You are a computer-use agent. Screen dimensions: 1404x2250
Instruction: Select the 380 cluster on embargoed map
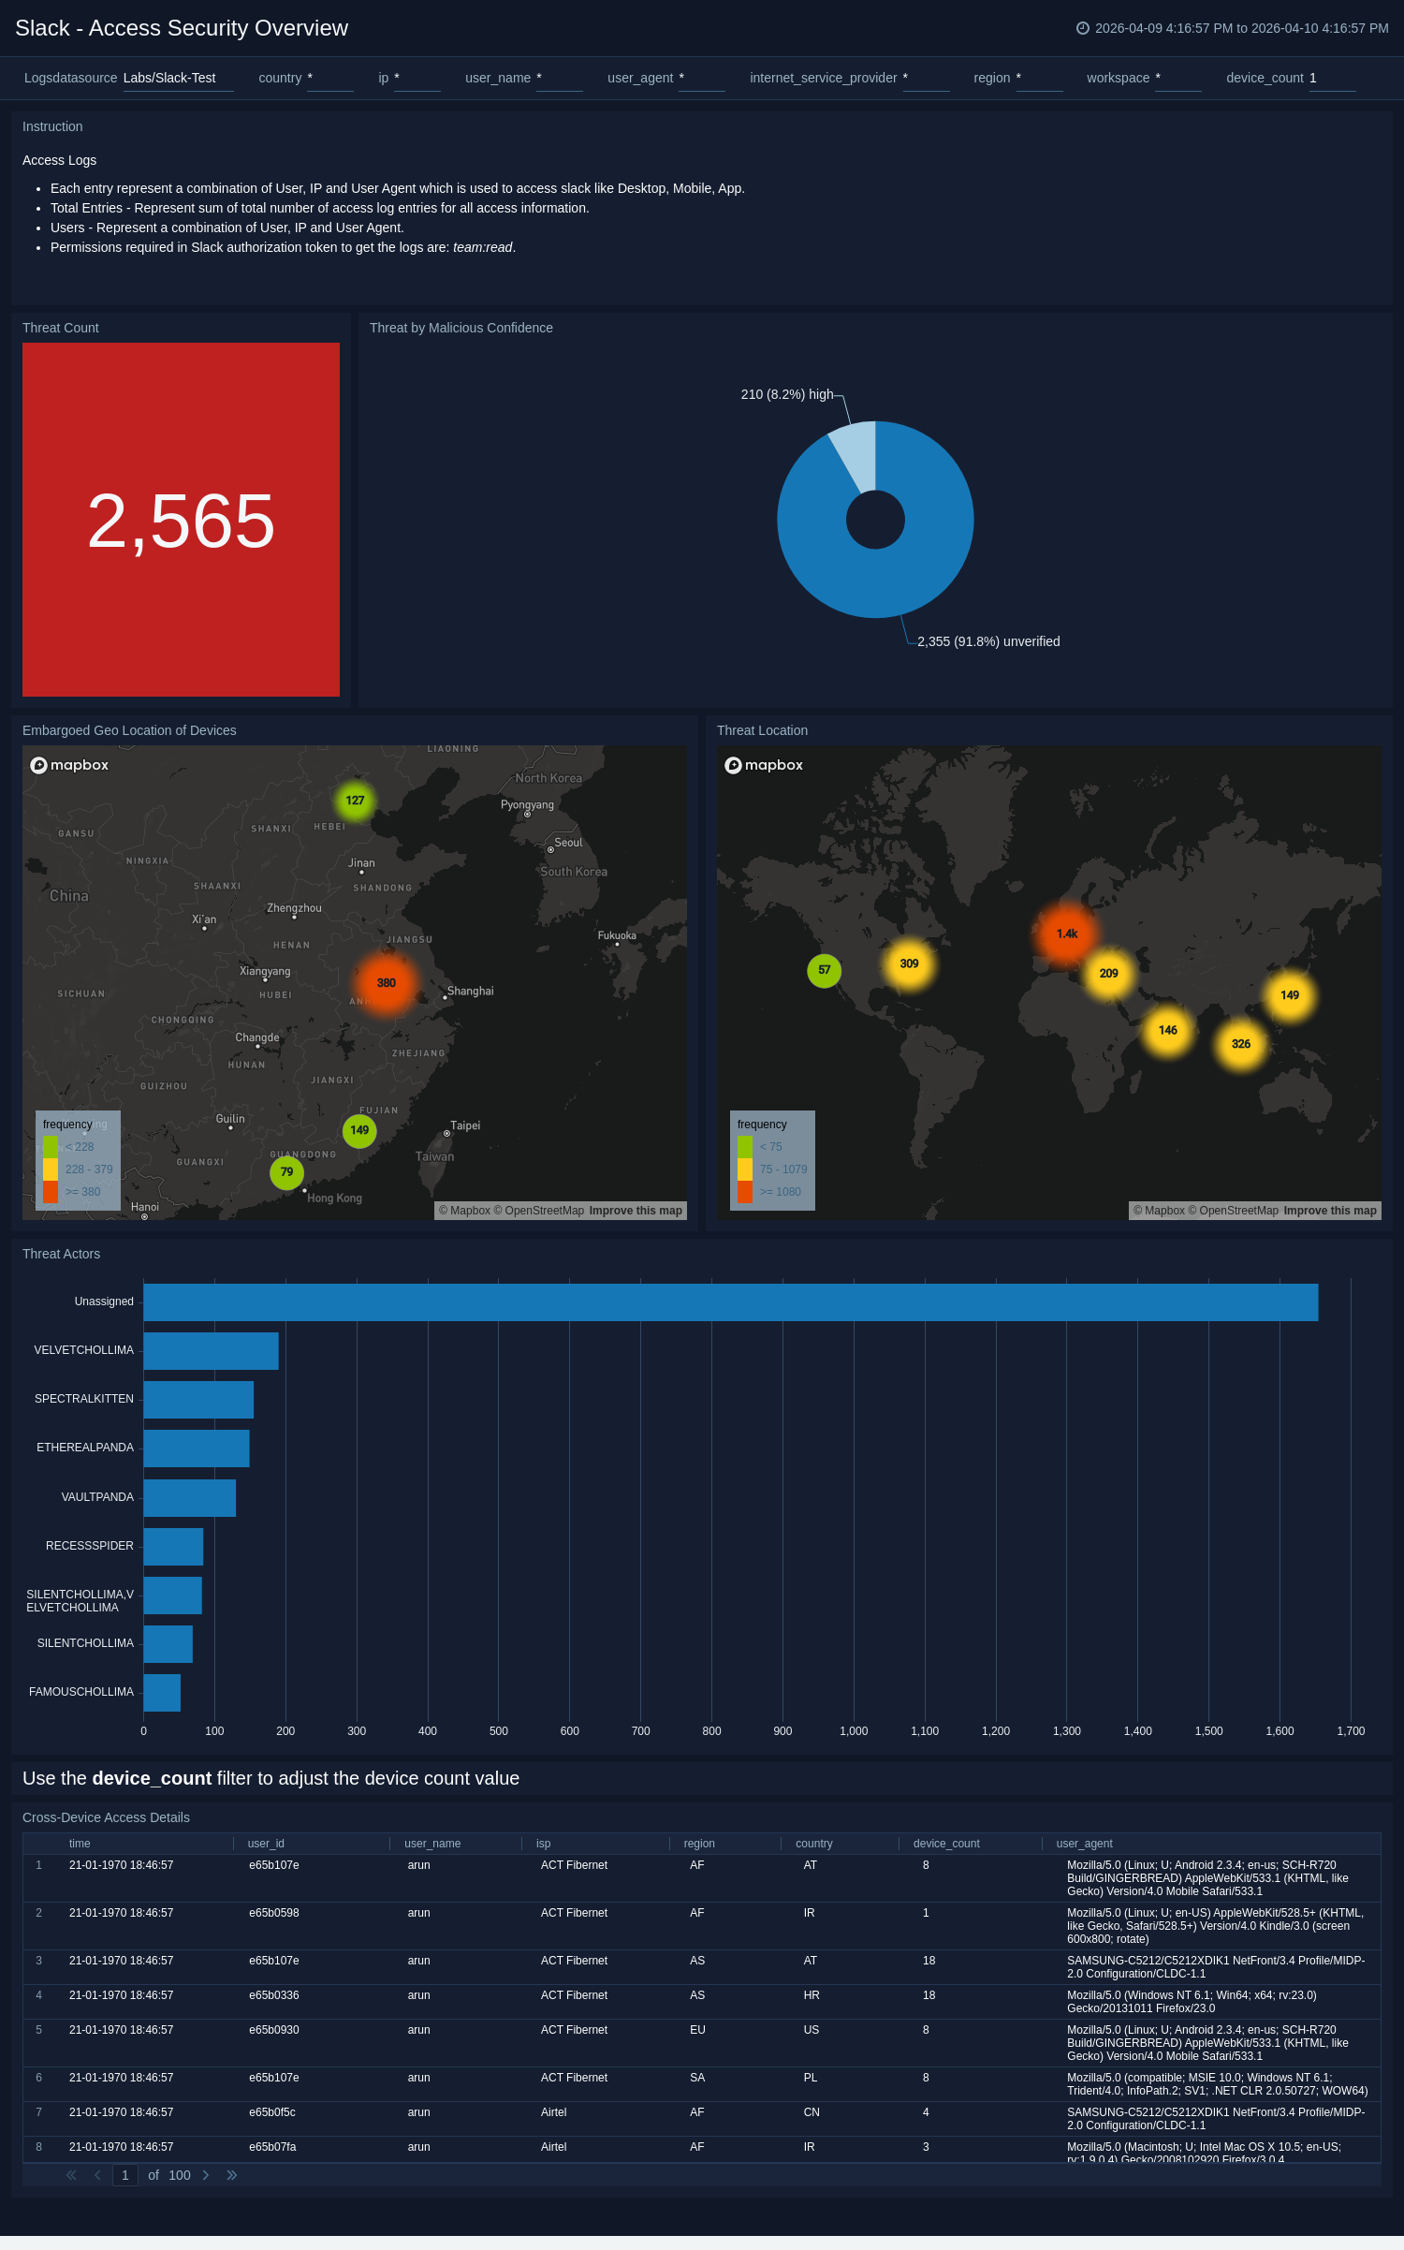tap(386, 983)
